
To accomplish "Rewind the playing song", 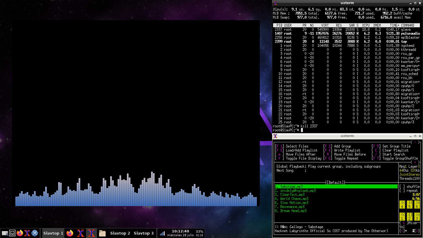I will [x=402, y=217].
